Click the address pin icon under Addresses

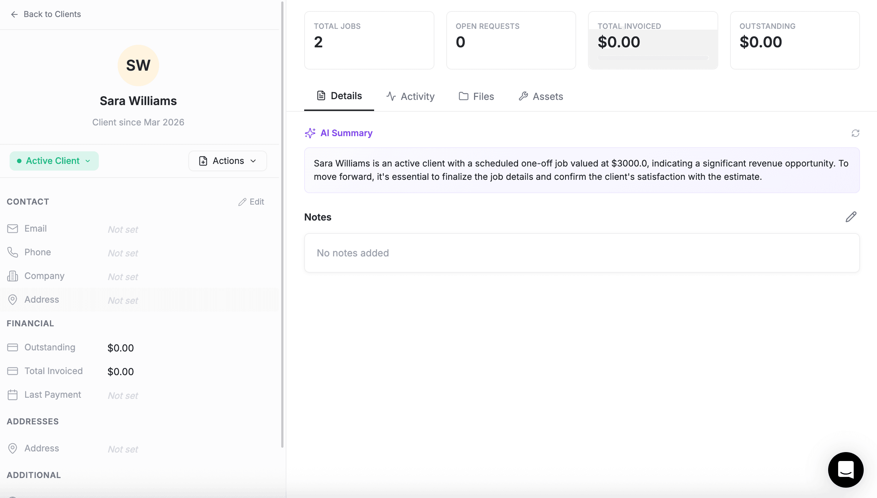pos(13,448)
